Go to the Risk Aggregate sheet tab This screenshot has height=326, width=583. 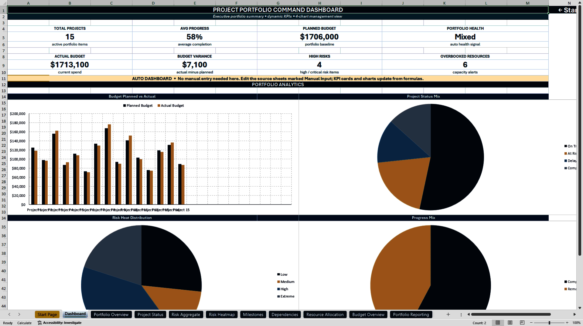(186, 314)
